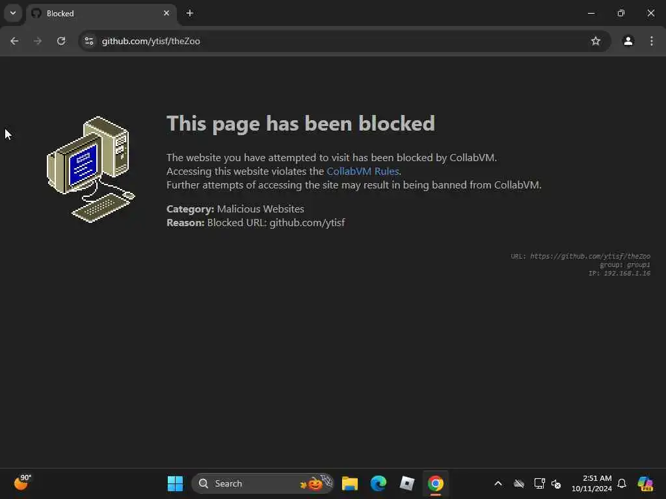The height and width of the screenshot is (499, 666).
Task: Click the muted volume tray icon
Action: coord(556,483)
